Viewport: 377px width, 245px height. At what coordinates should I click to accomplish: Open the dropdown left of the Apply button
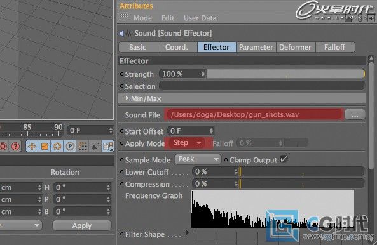pyautogui.click(x=21, y=225)
